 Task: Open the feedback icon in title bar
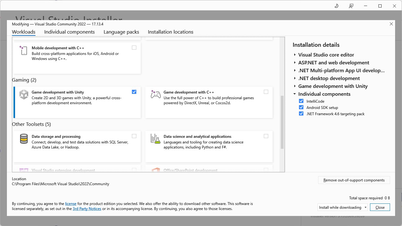351,6
